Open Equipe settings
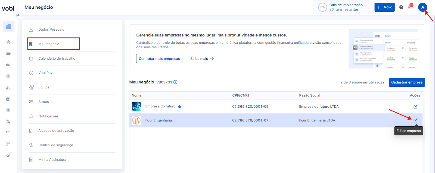Viewport: 435px width, 173px height. click(72, 87)
